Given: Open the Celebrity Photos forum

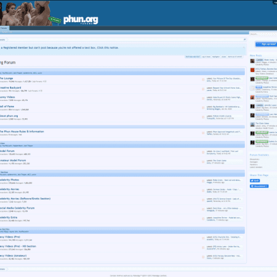Looking at the screenshot, I should [x=9, y=180].
